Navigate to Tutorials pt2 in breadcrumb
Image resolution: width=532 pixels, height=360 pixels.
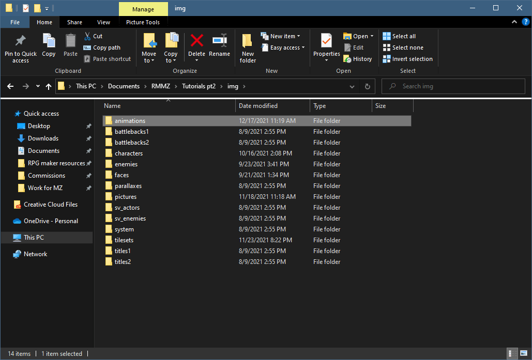(x=199, y=86)
